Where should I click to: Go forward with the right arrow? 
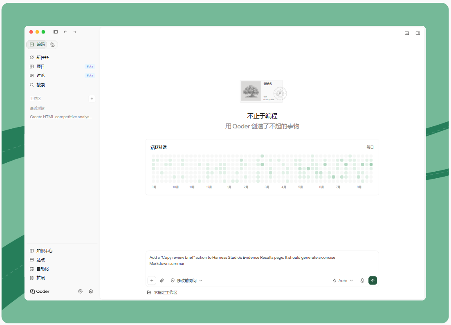[75, 32]
